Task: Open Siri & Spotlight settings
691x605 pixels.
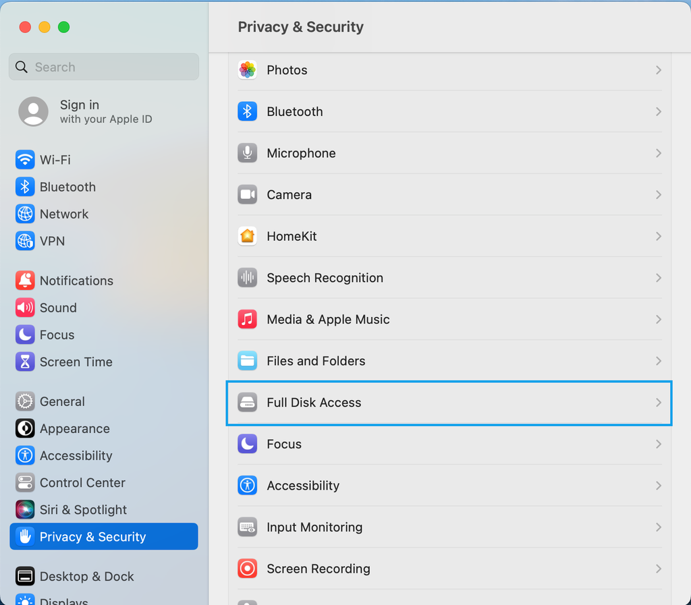Action: [82, 510]
